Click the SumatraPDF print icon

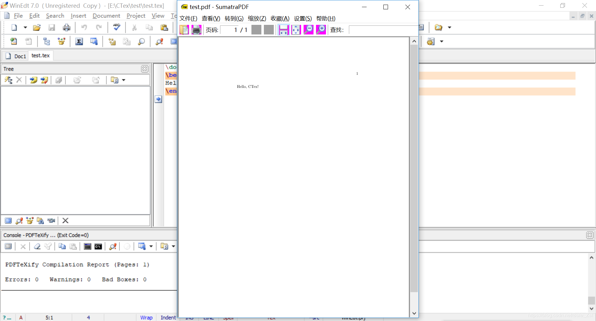click(x=196, y=30)
